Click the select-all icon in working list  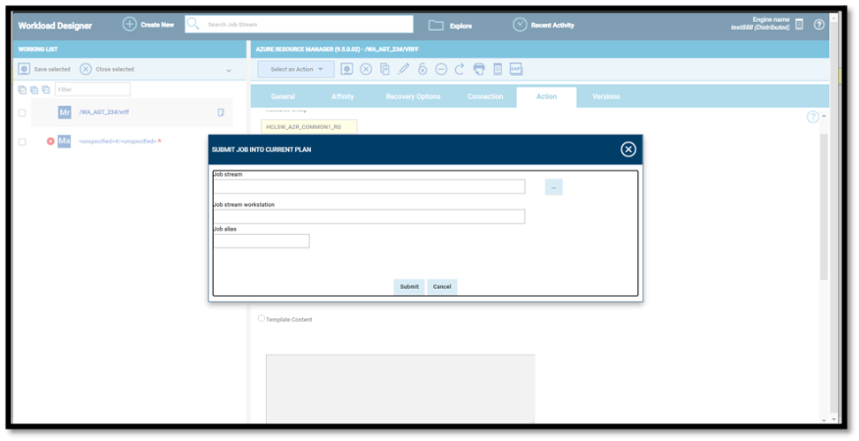[x=22, y=89]
